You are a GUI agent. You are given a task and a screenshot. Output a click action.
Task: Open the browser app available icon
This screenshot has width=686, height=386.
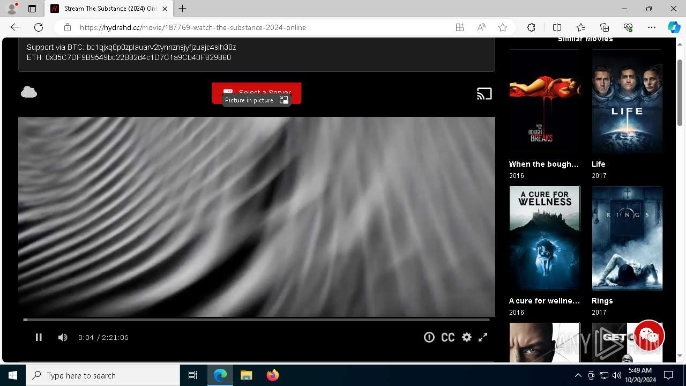point(460,27)
